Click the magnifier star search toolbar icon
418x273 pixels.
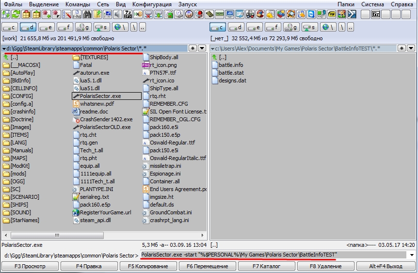[x=291, y=14]
